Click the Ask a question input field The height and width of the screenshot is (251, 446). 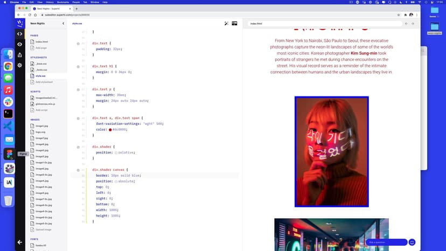[x=386, y=242]
